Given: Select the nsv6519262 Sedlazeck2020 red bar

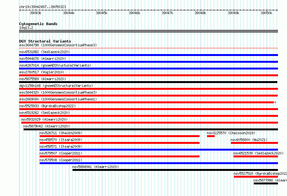Looking at the screenshot, I should (148, 116).
